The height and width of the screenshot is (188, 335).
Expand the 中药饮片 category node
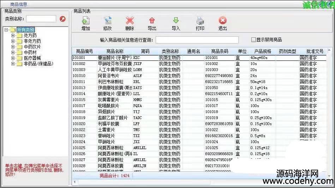(x=13, y=47)
